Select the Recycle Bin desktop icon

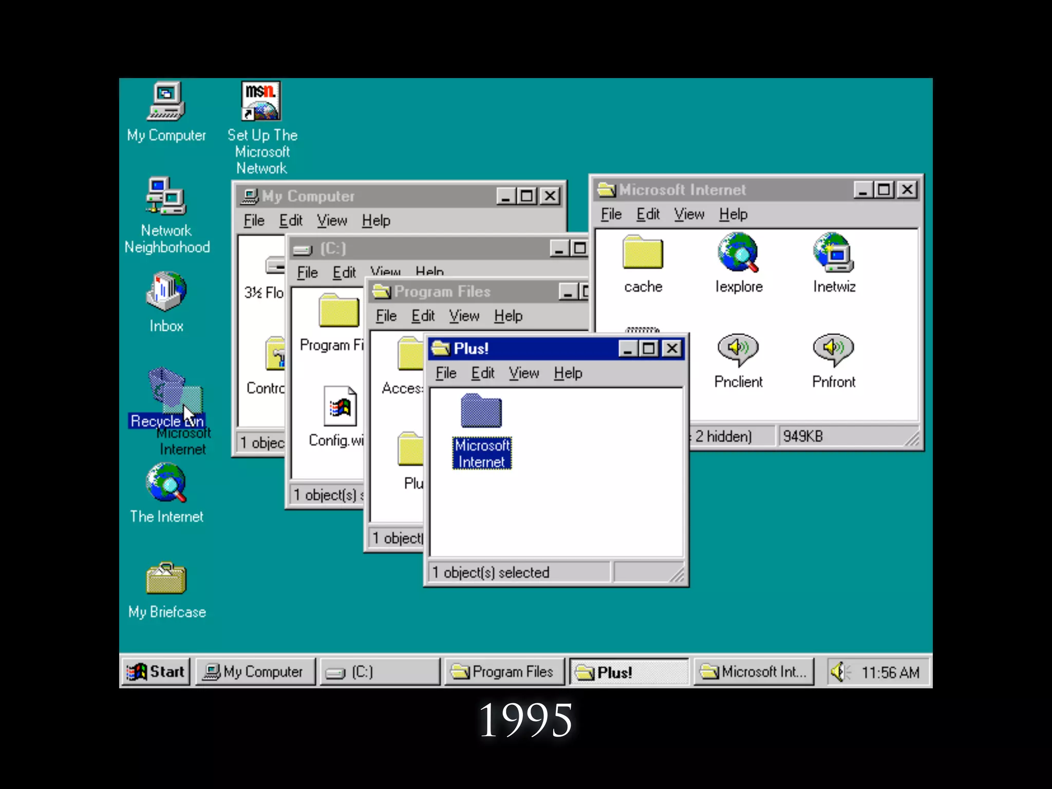(166, 398)
